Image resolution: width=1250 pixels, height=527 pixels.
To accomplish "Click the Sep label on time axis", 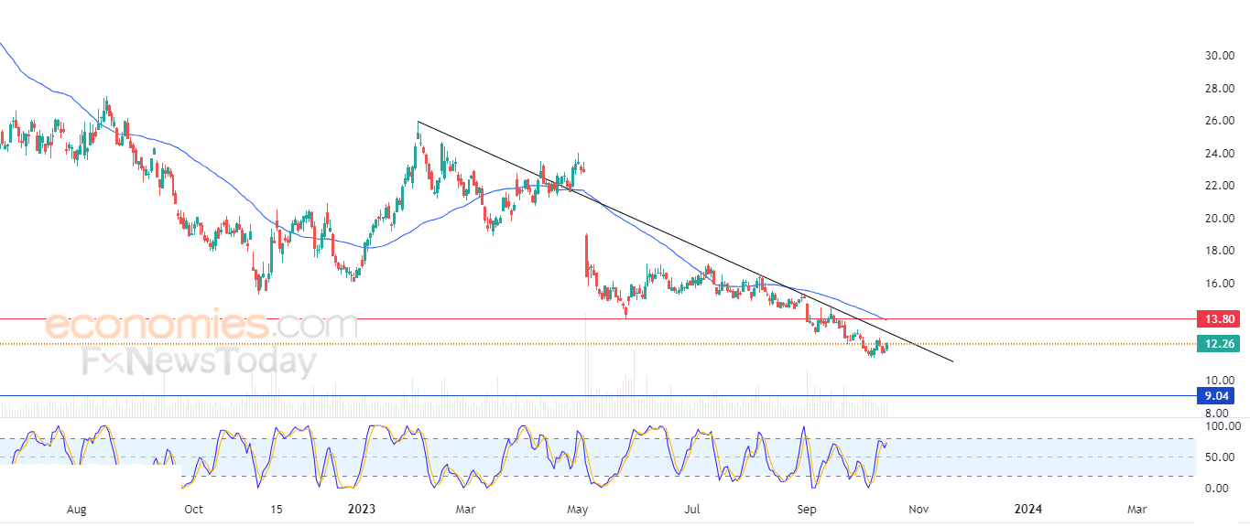I will pyautogui.click(x=807, y=509).
